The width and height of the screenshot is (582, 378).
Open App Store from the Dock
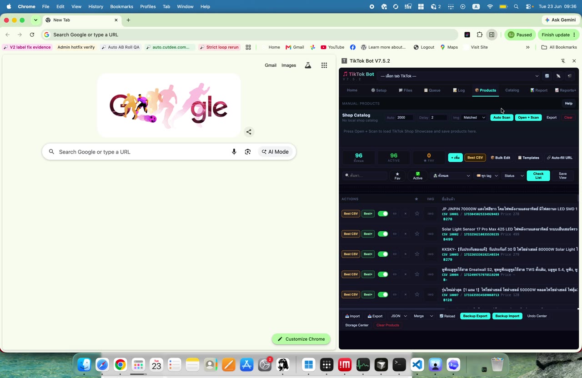coord(246,364)
